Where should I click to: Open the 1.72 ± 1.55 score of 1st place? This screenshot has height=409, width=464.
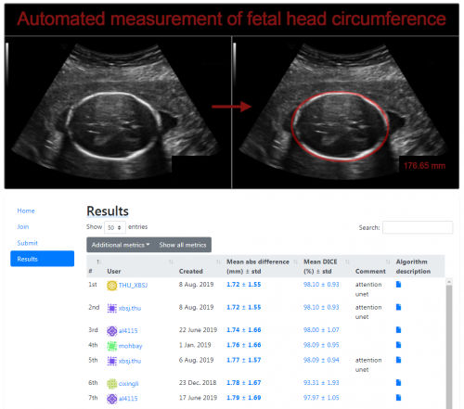tap(244, 285)
